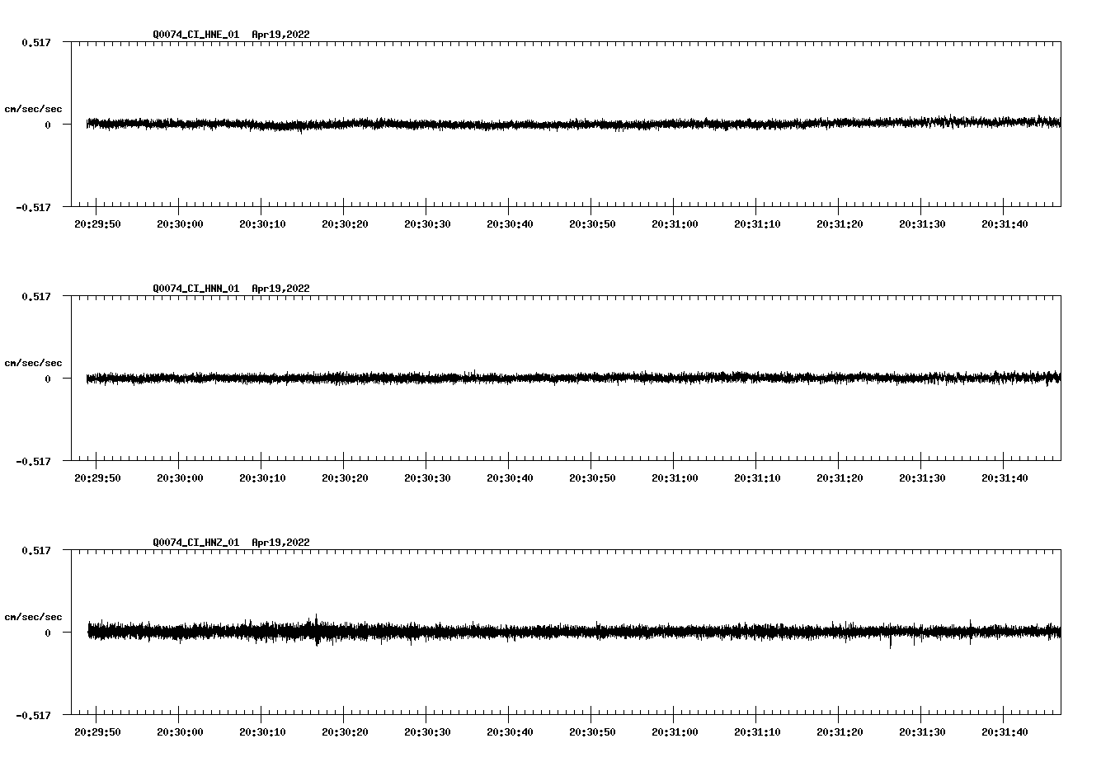Select the -.517 axis value on HNZ plot
This screenshot has width=1120, height=762.
[34, 715]
